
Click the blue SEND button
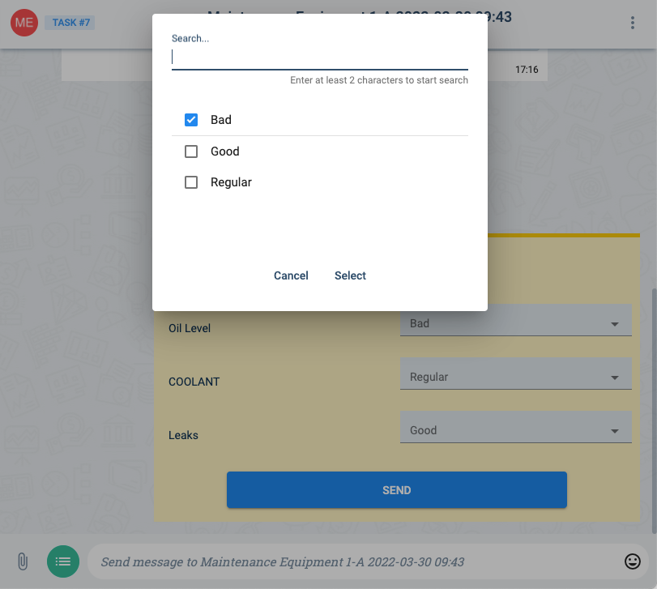tap(397, 489)
